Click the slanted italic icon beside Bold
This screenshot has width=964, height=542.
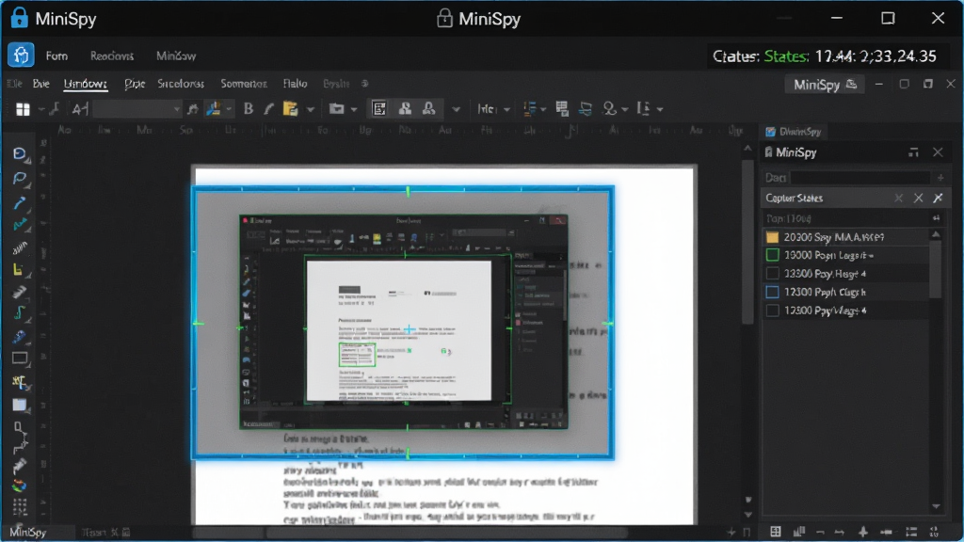point(268,109)
